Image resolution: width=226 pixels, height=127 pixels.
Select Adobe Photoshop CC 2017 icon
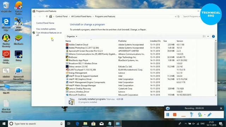tap(67, 48)
